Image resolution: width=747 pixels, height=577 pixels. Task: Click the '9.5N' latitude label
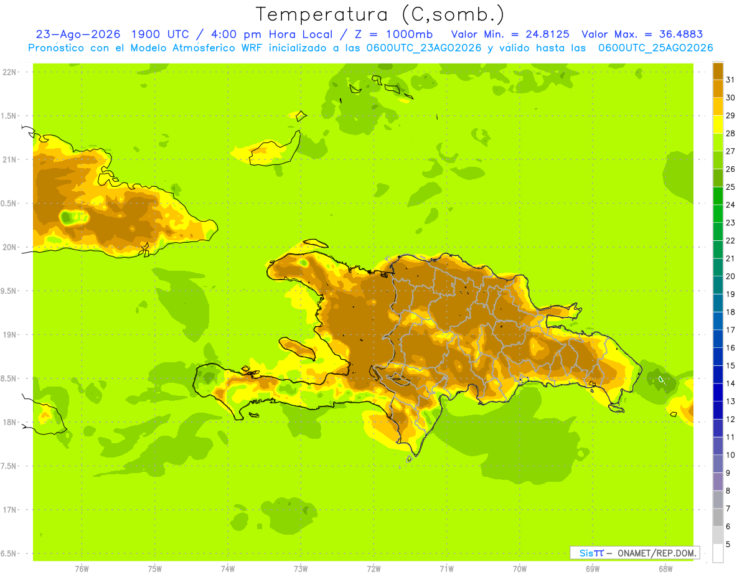pyautogui.click(x=8, y=291)
